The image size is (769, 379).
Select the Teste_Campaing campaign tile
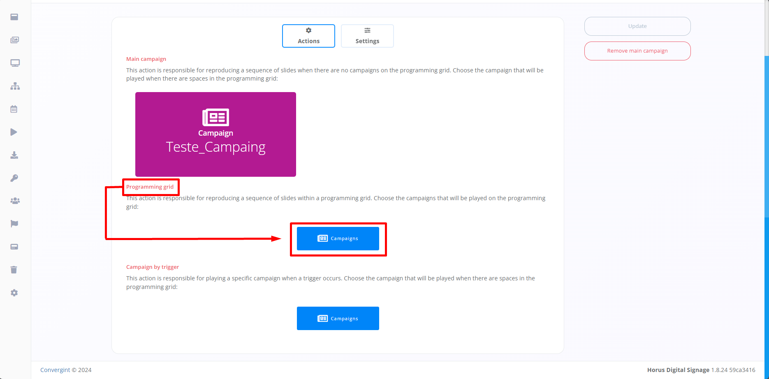215,134
